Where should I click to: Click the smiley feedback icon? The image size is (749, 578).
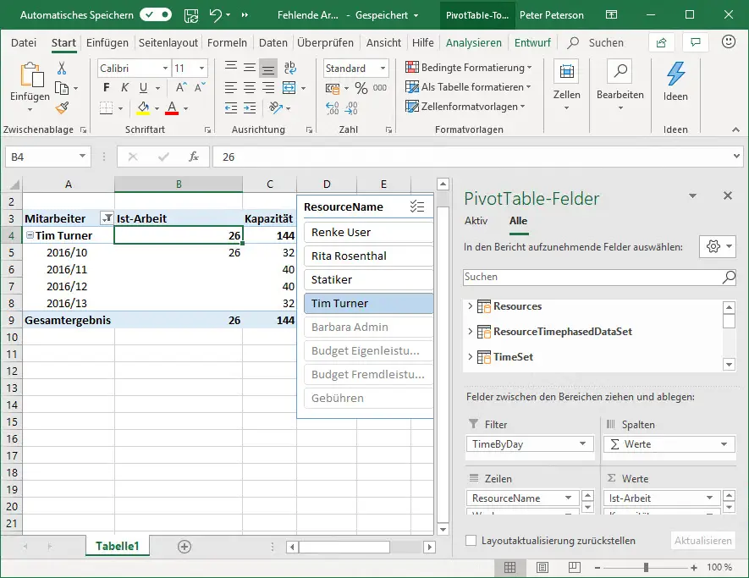point(728,42)
